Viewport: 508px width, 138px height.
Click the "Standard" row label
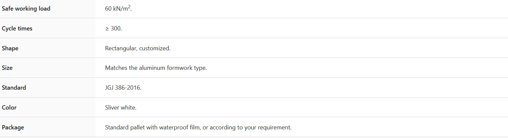pos(14,88)
